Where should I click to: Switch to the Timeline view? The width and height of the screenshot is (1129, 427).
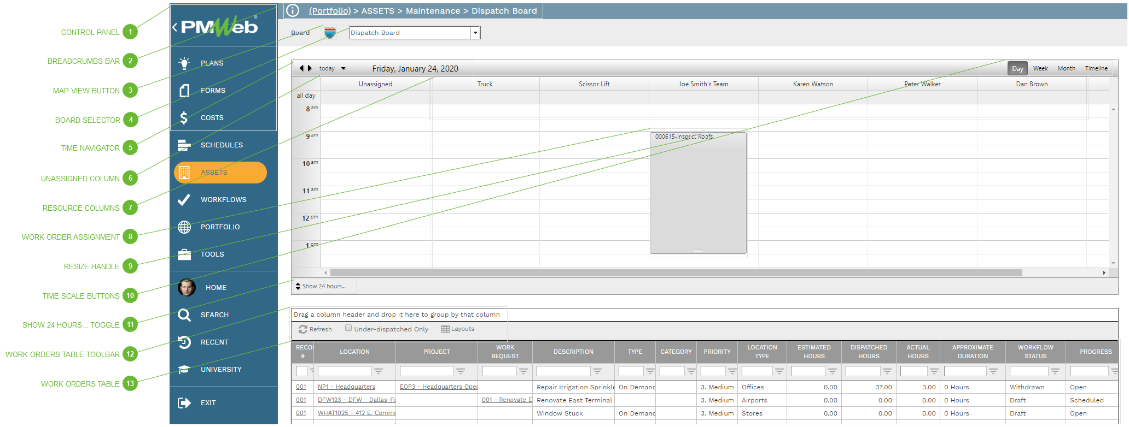coord(1096,68)
